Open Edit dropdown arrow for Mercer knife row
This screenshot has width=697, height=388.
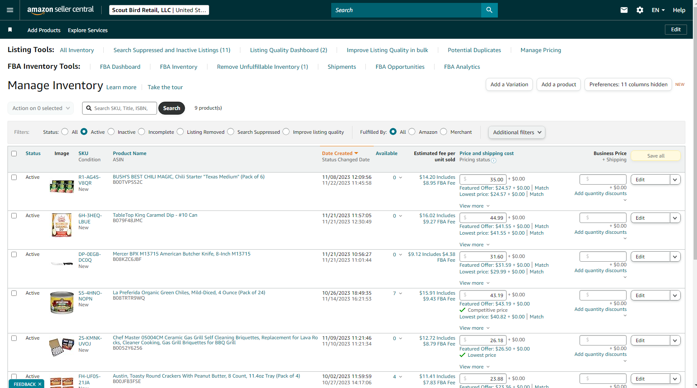coord(675,257)
